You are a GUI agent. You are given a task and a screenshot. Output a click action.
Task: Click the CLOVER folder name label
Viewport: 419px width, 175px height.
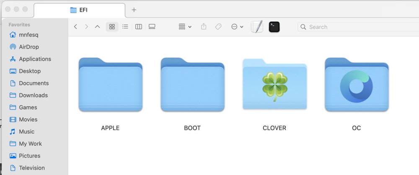pos(274,128)
